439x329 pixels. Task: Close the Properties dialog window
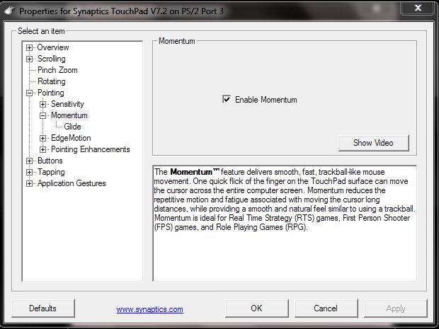click(x=418, y=8)
